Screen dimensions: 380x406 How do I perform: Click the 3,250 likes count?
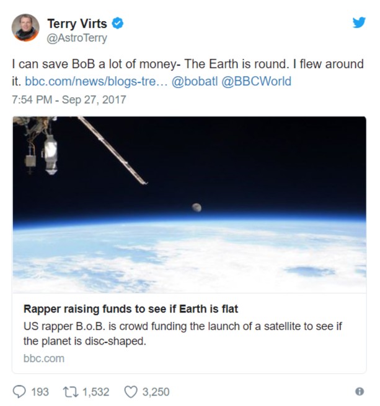[156, 392]
